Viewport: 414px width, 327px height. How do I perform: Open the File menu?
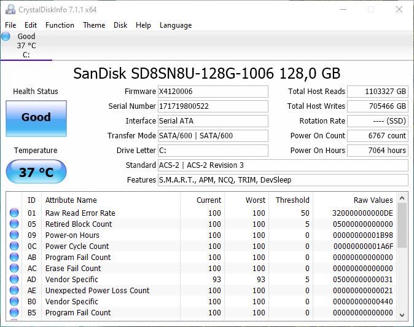(10, 25)
